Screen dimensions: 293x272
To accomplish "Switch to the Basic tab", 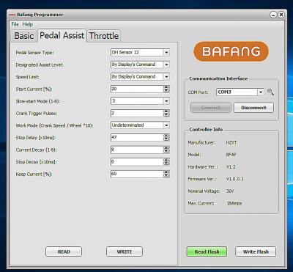I will click(23, 36).
